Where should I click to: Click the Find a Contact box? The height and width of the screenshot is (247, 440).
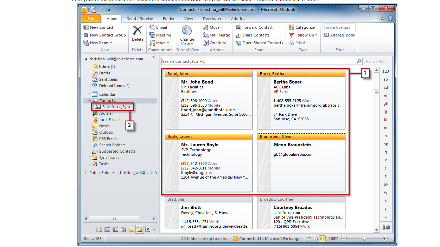339,27
